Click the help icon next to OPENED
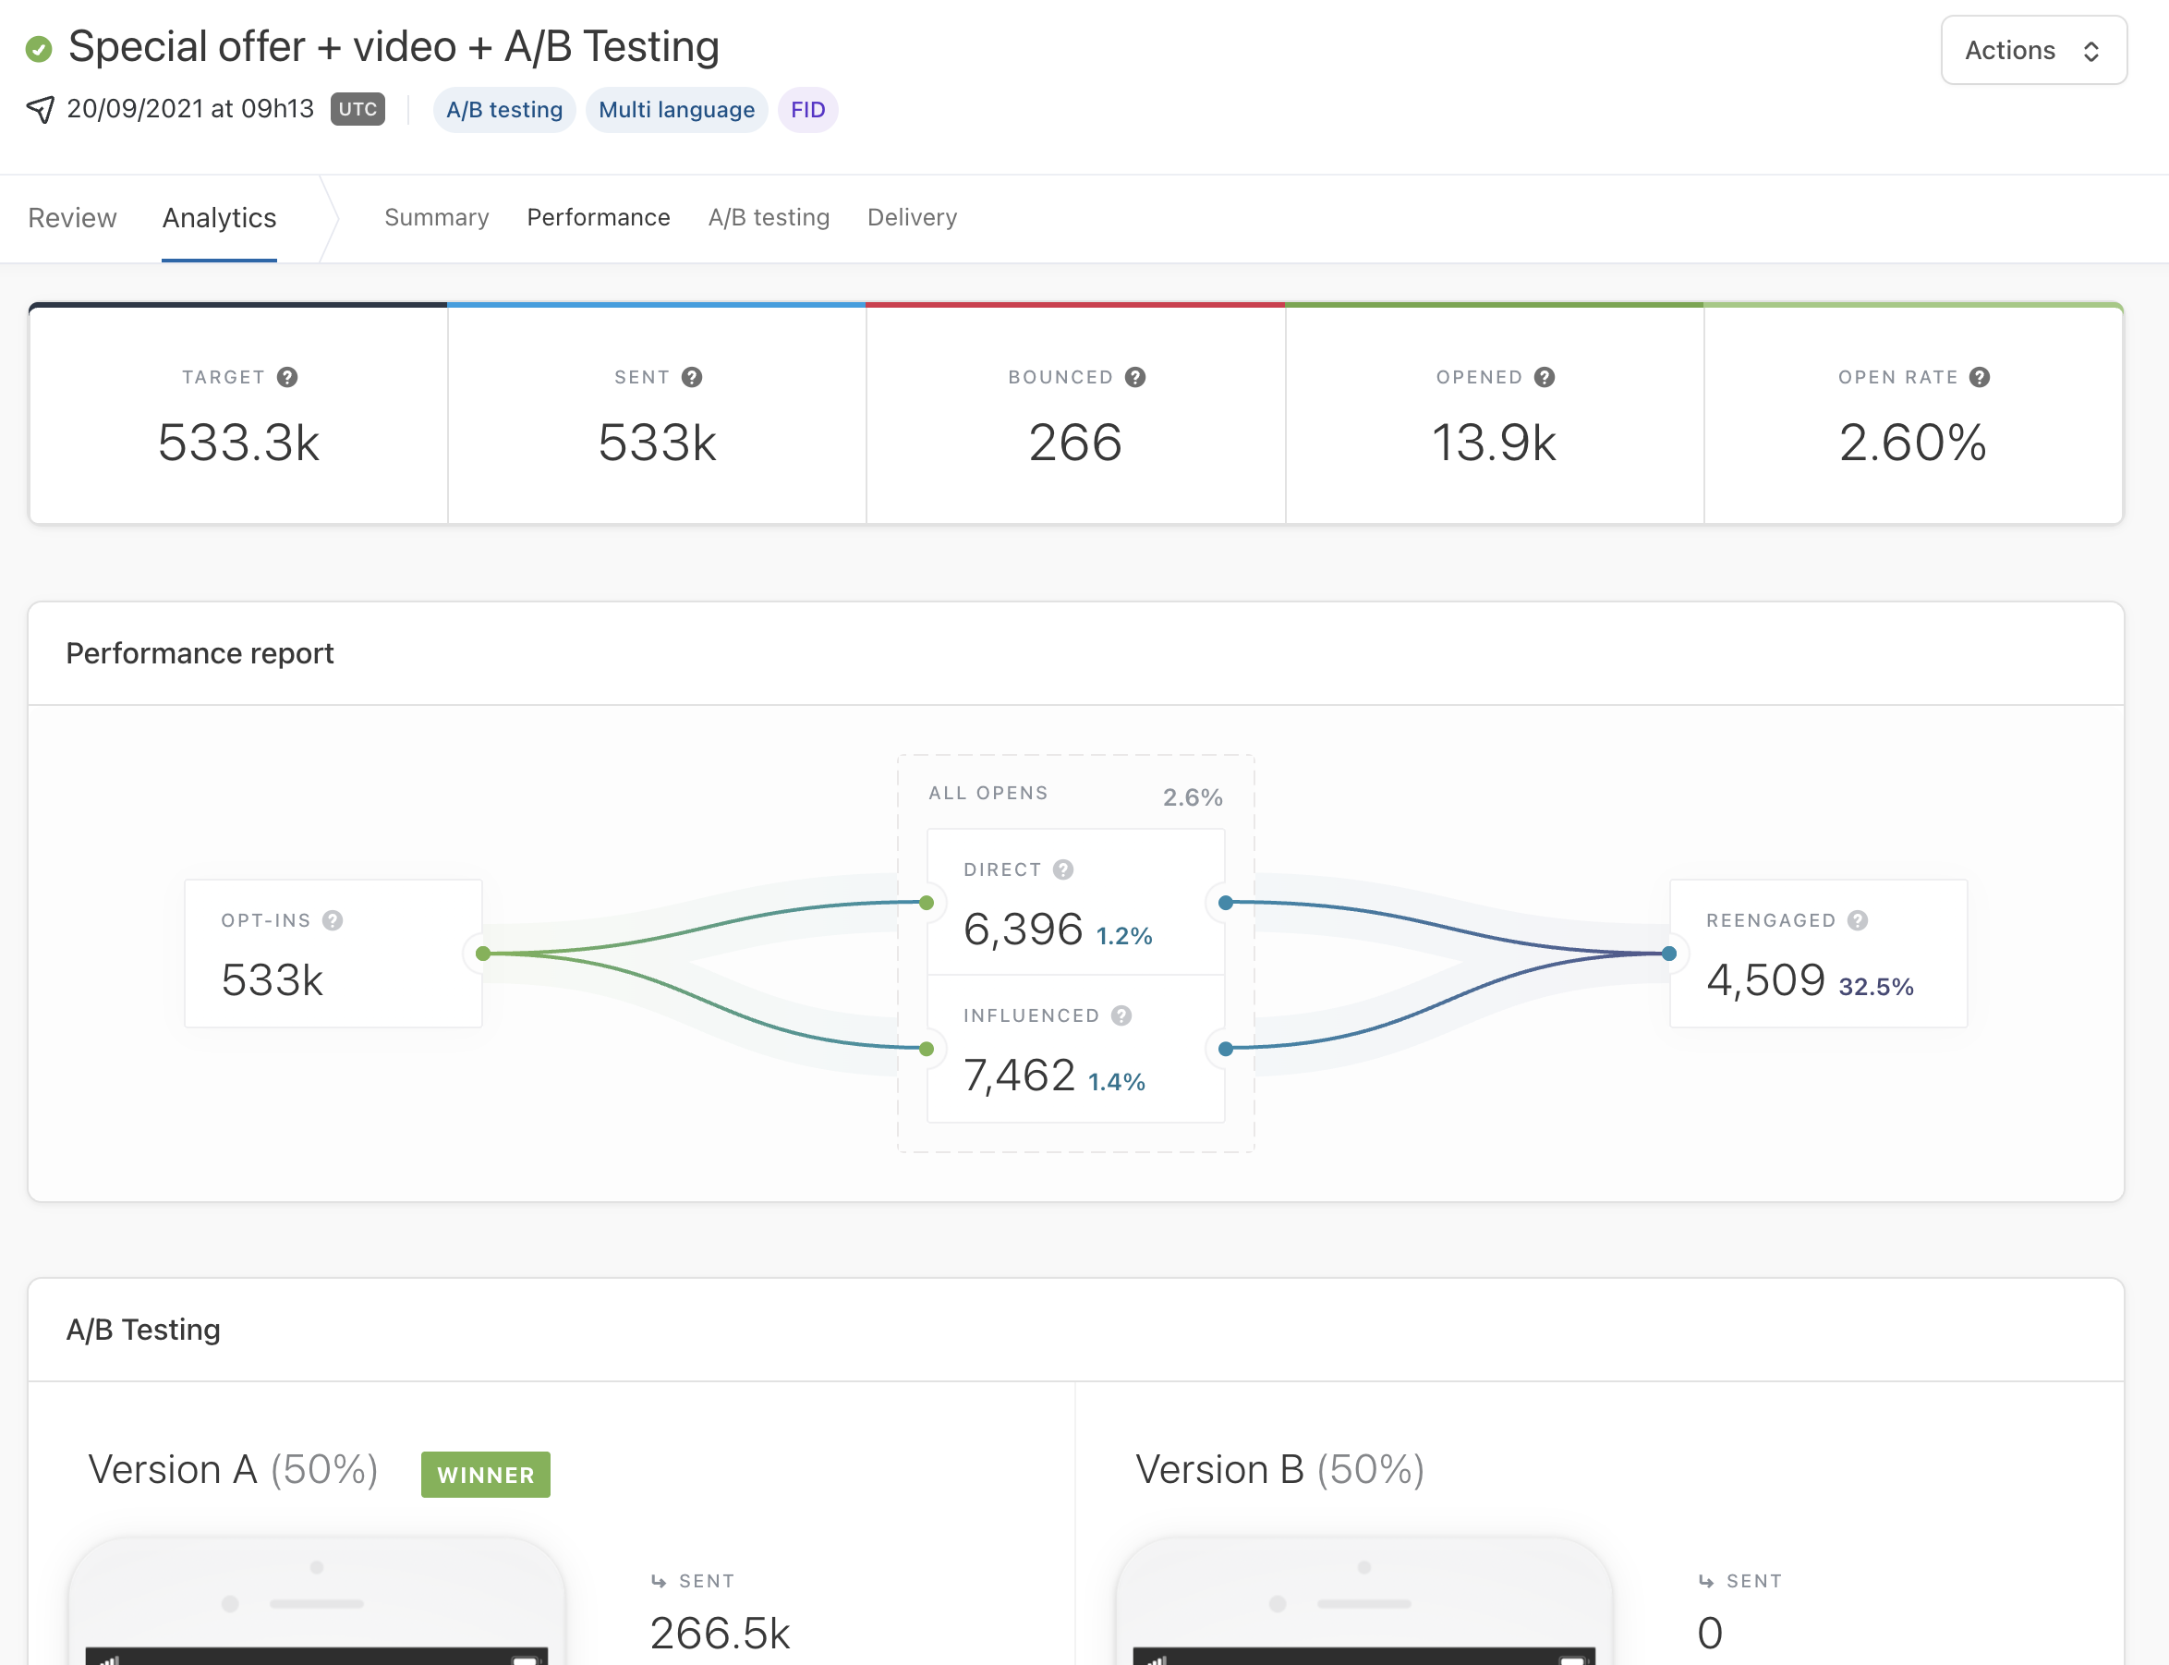Screen dimensions: 2169x1665 coord(1544,377)
